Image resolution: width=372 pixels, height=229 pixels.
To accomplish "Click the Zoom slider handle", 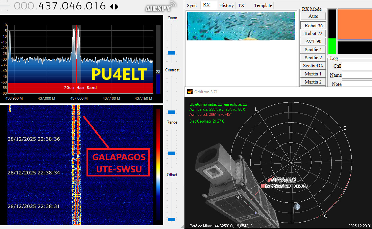I will 172,53.
